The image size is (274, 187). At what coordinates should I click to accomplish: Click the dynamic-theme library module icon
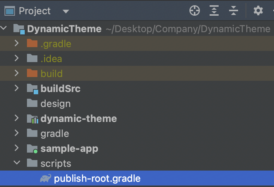(x=33, y=119)
